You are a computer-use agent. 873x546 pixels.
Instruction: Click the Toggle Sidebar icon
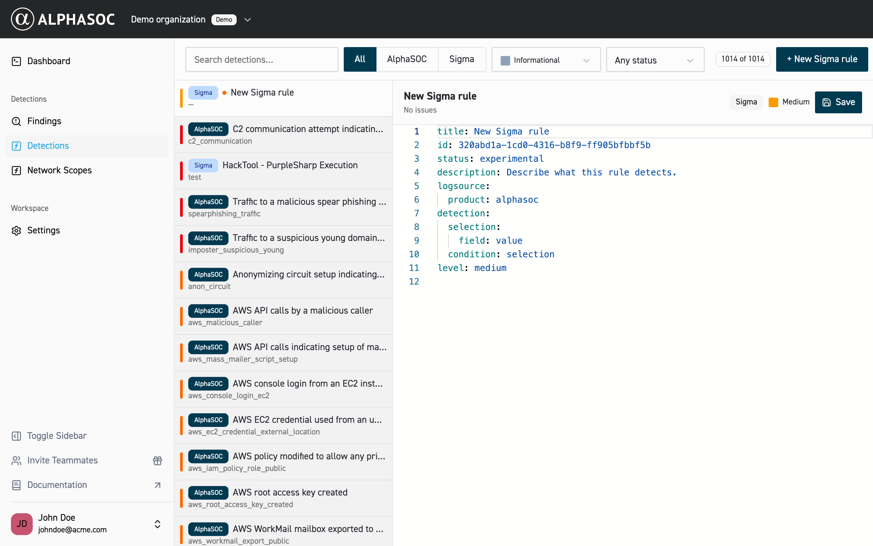point(16,436)
